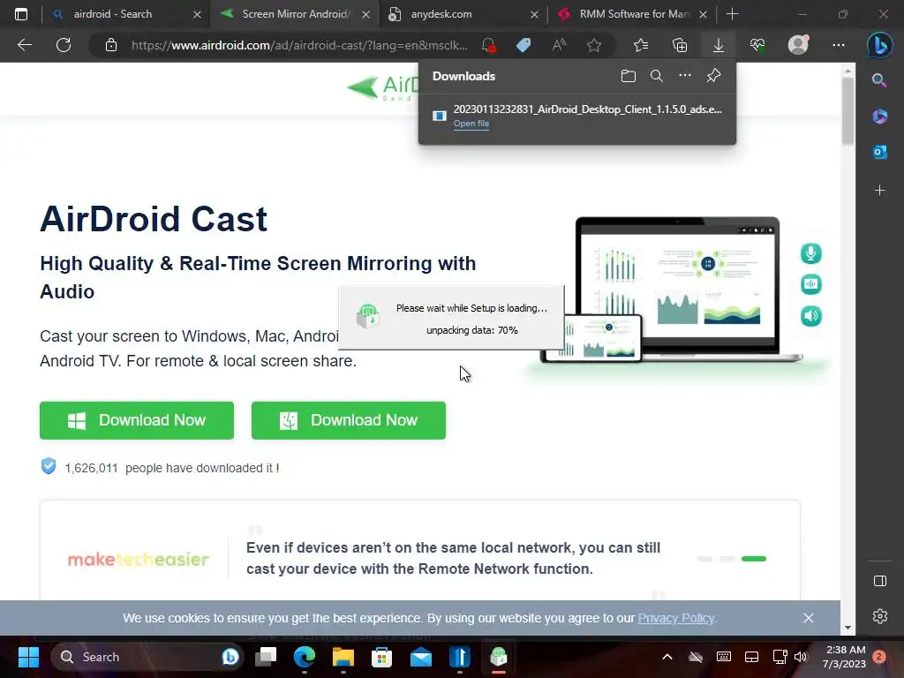This screenshot has height=678, width=904.
Task: Open the notification blocked bell icon
Action: click(488, 45)
